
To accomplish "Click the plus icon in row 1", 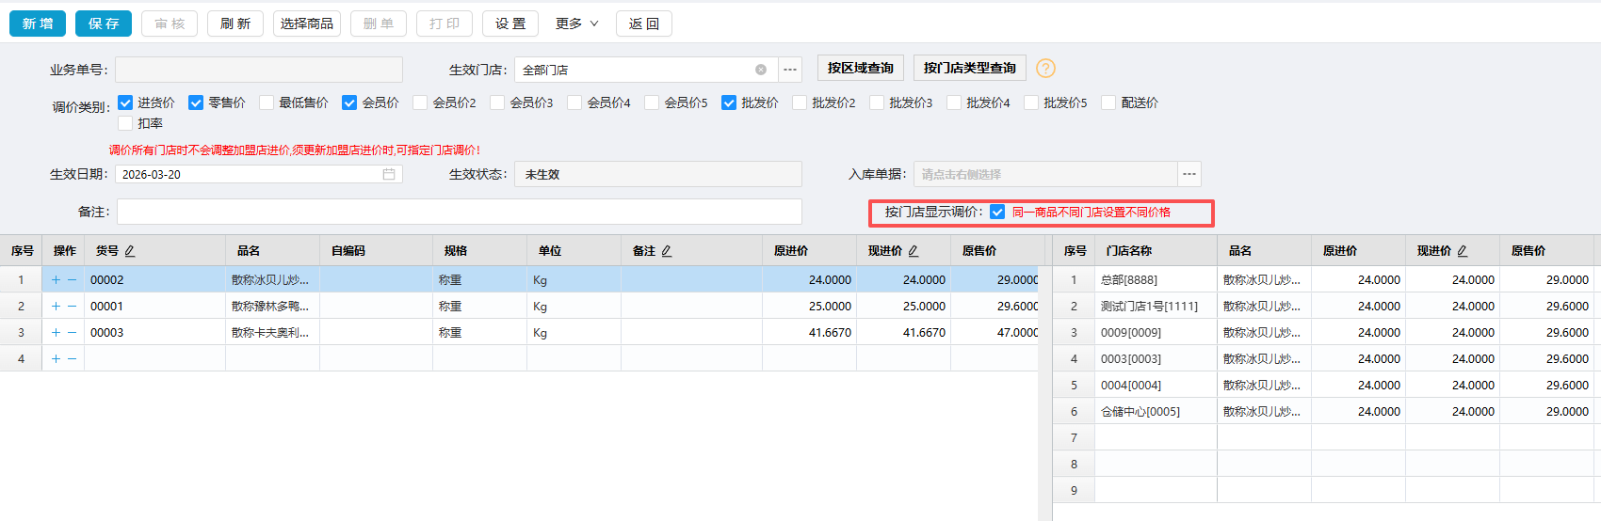I will (x=57, y=280).
